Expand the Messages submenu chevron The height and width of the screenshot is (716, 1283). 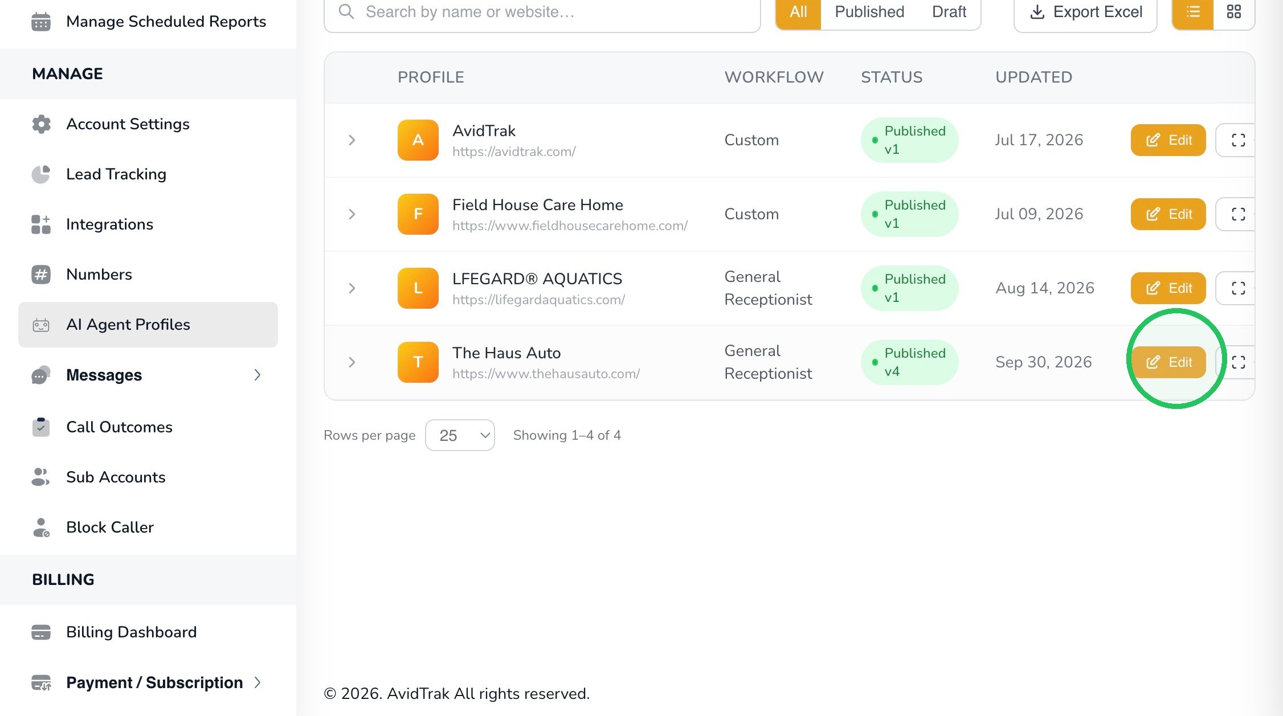click(x=258, y=375)
